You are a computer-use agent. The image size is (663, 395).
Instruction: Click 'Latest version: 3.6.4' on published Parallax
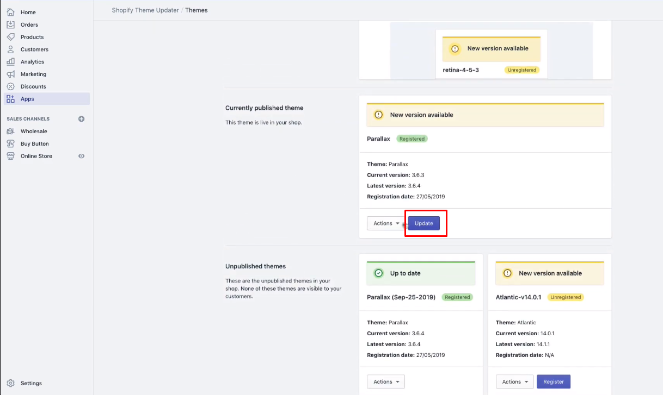point(394,186)
